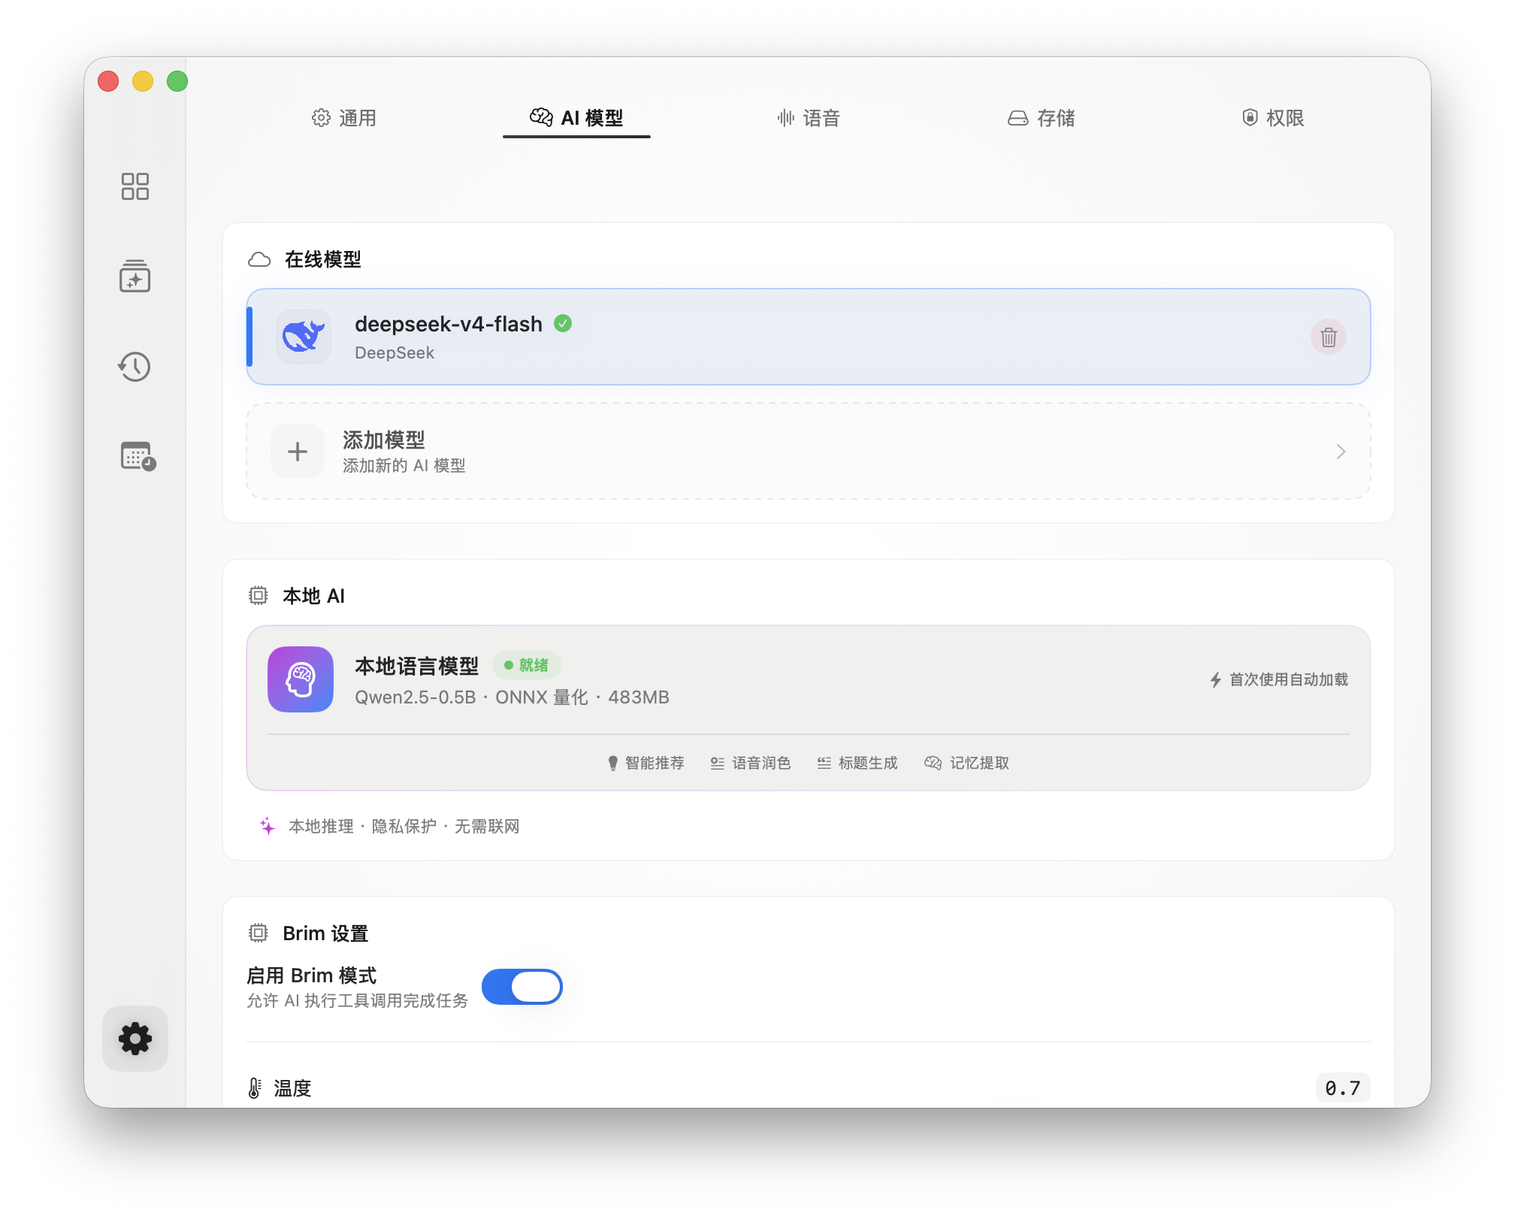Select the archive box icon in sidebar
Viewport: 1515px width, 1219px height.
[x=135, y=277]
